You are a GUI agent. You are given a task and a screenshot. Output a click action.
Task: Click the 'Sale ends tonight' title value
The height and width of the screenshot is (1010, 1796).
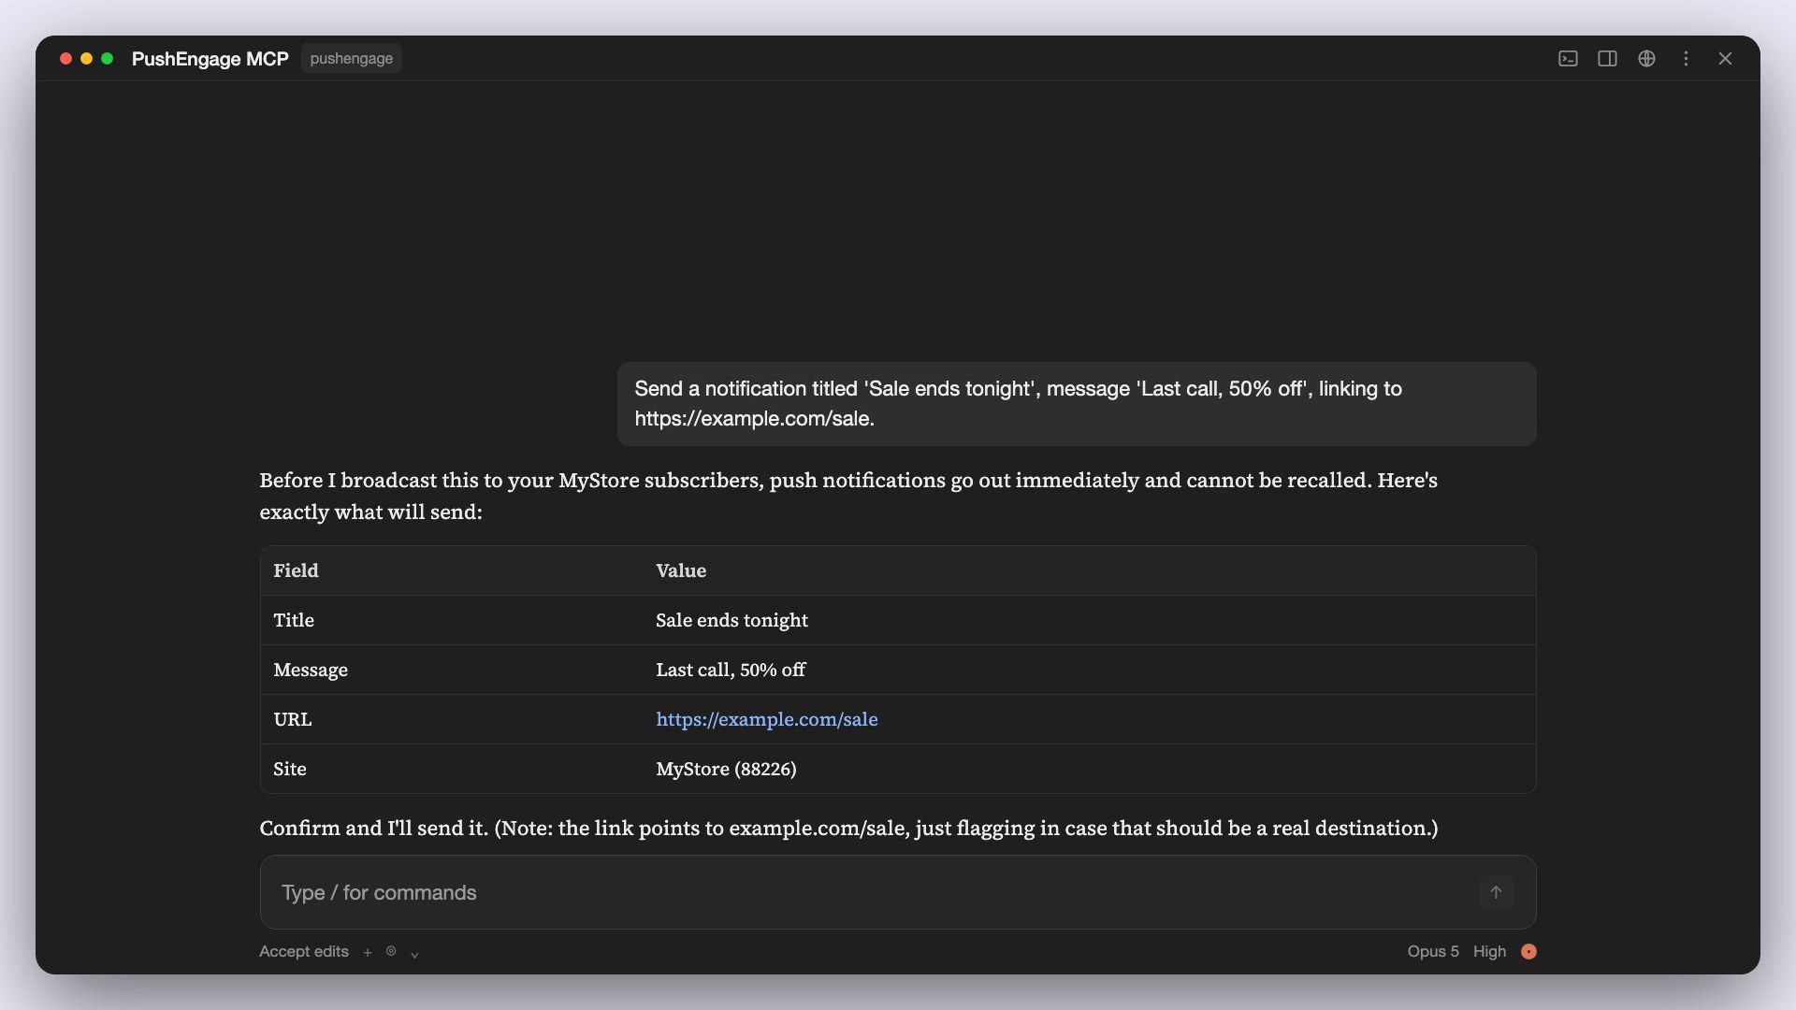point(731,620)
